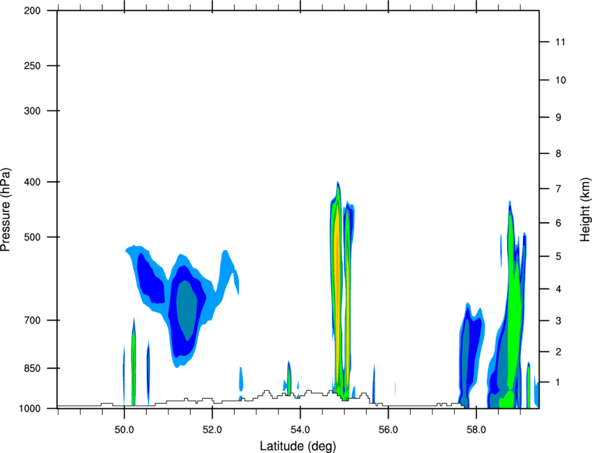The width and height of the screenshot is (592, 453).
Task: Click the 56.0 latitude tick label
Action: pos(388,430)
